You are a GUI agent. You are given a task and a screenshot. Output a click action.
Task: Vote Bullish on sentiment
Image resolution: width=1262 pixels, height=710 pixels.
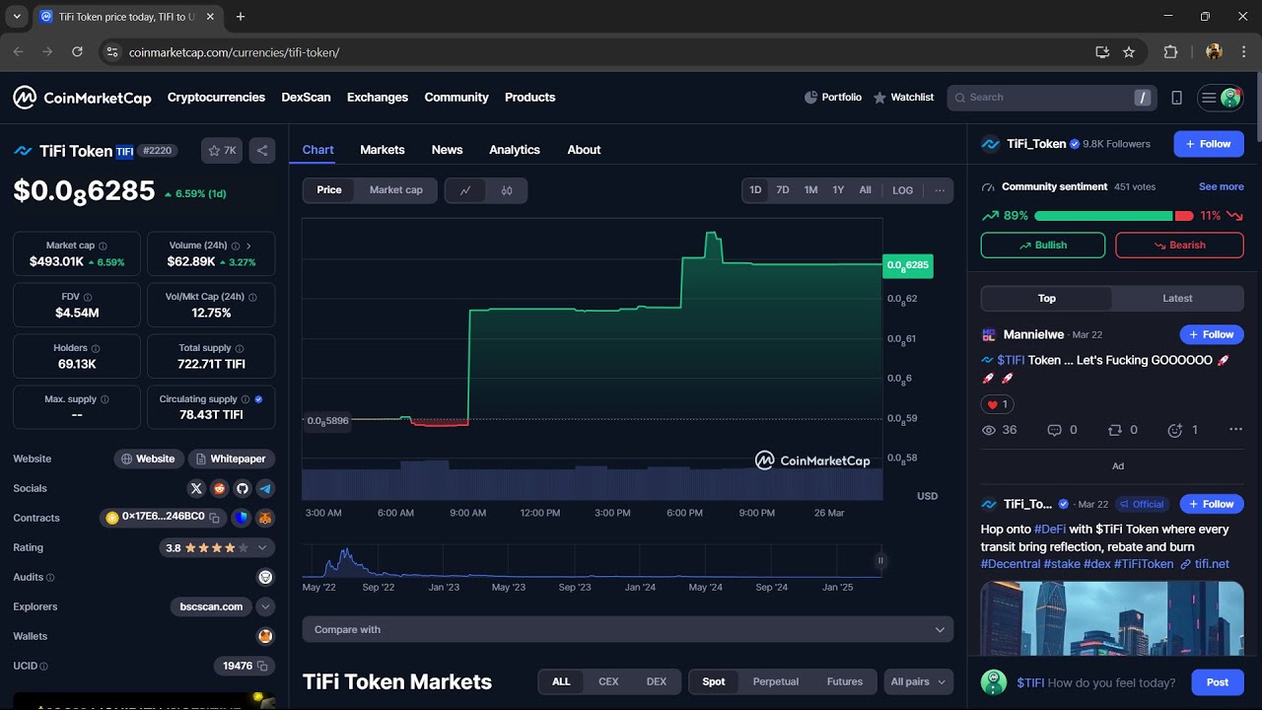(x=1043, y=246)
